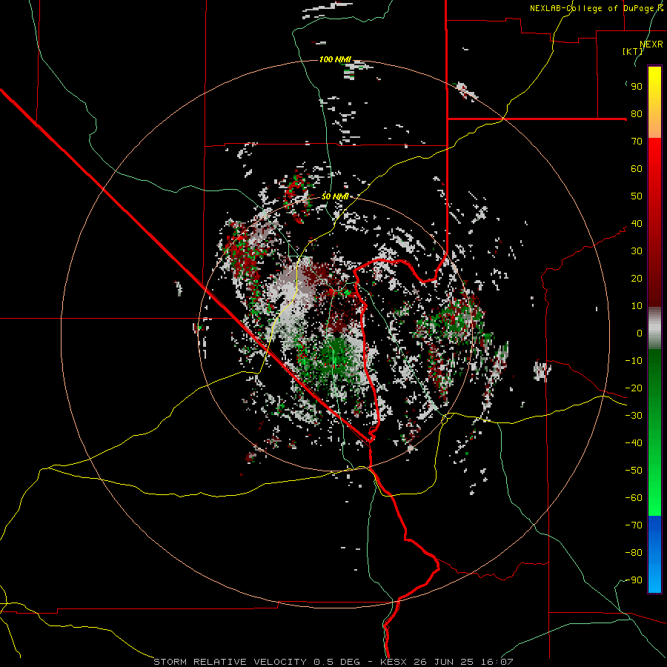The width and height of the screenshot is (667, 667).
Task: Click the "100 NMI" range ring label
Action: pyautogui.click(x=335, y=59)
